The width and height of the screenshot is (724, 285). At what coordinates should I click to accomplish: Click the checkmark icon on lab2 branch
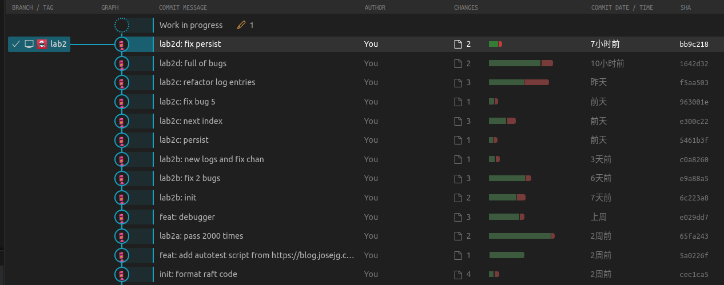coord(16,44)
